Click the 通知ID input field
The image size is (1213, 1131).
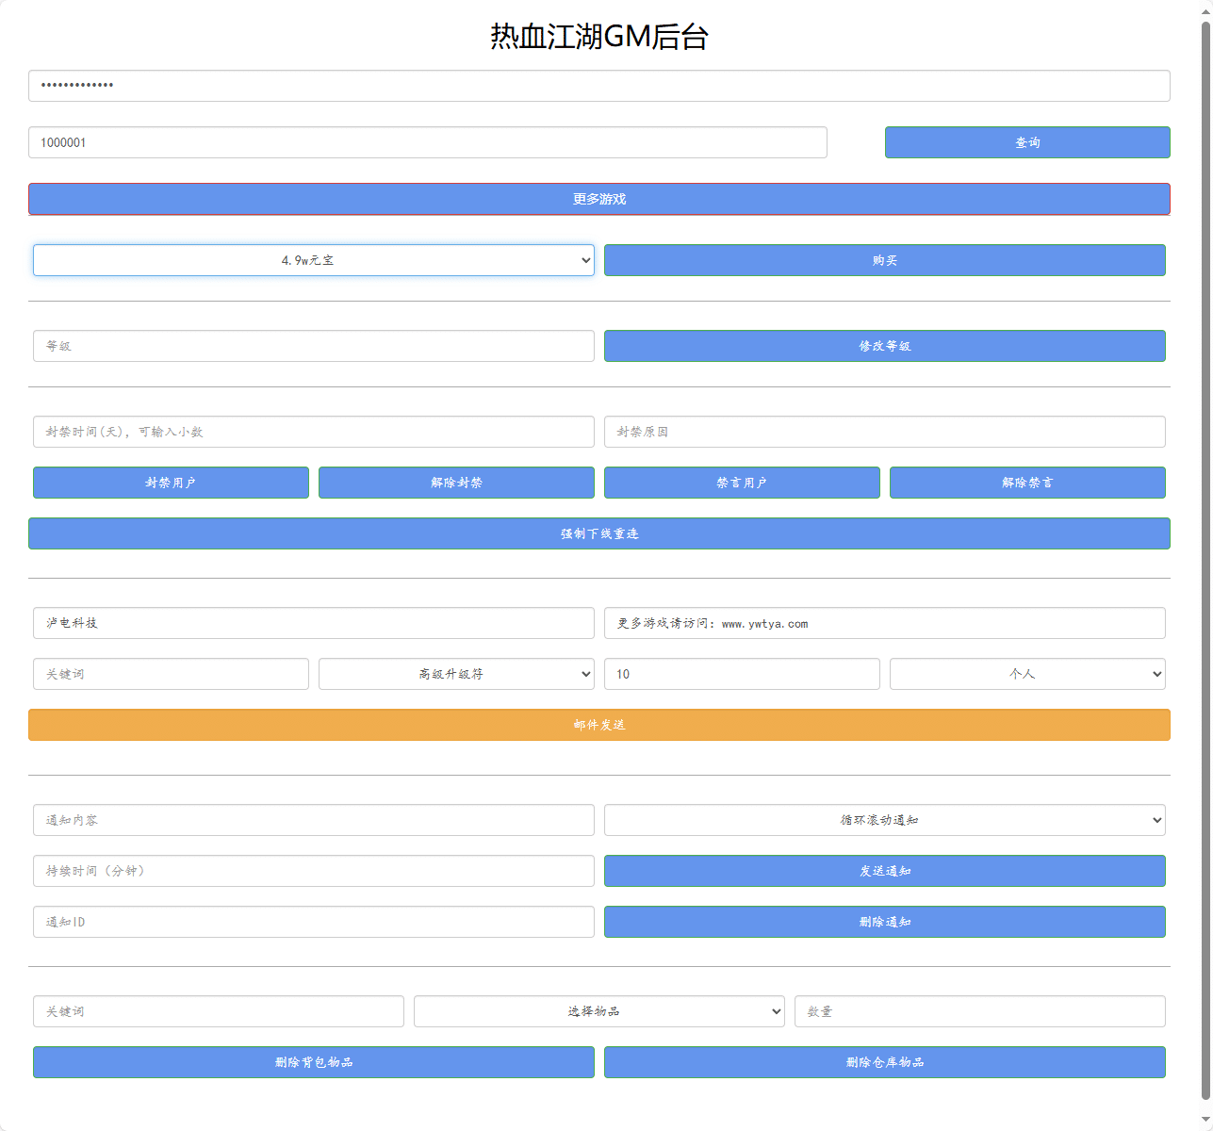(314, 922)
